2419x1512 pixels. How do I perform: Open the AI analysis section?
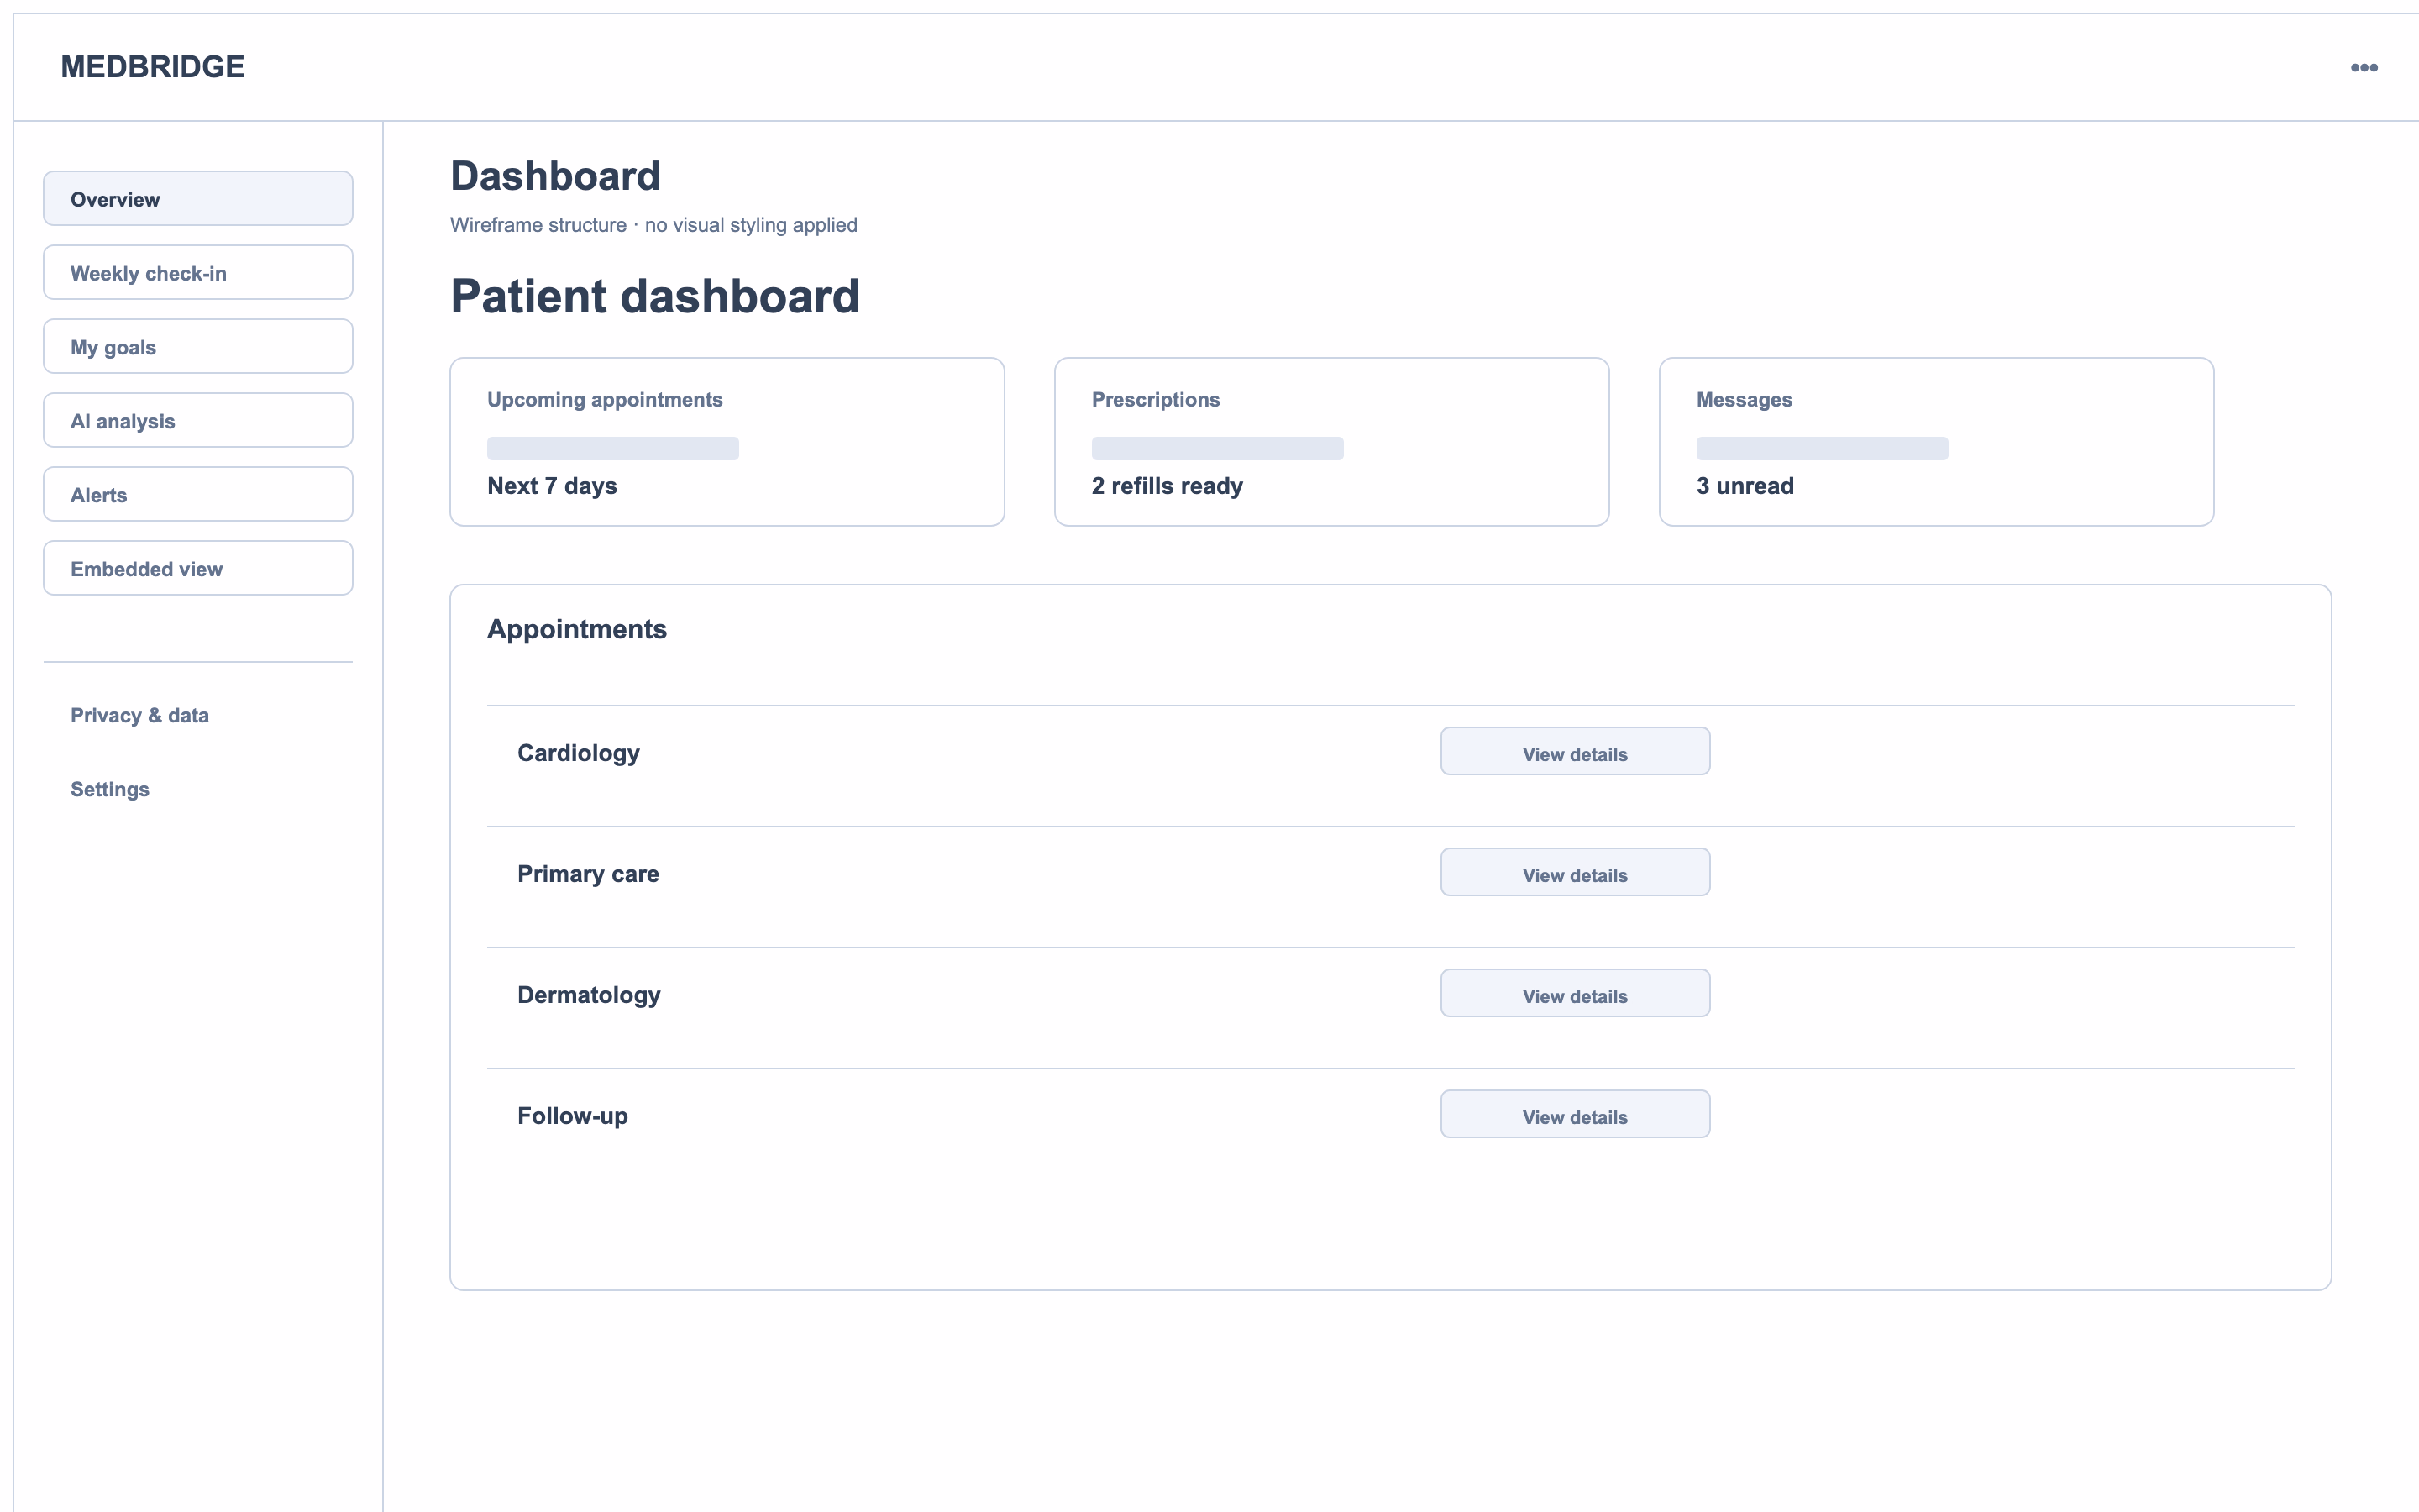tap(198, 420)
